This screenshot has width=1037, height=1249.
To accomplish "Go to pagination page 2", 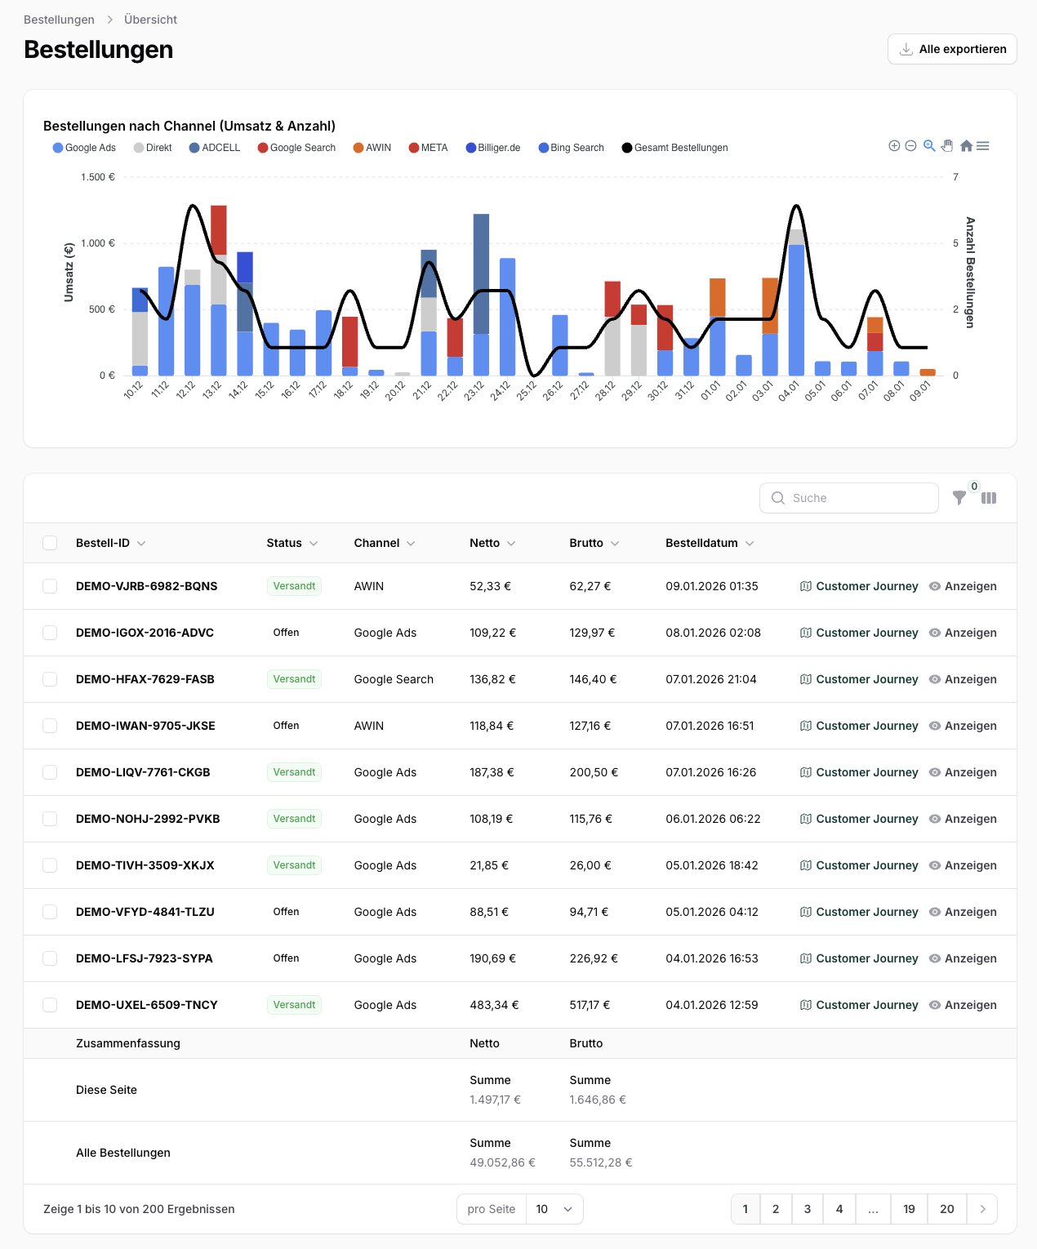I will [776, 1209].
